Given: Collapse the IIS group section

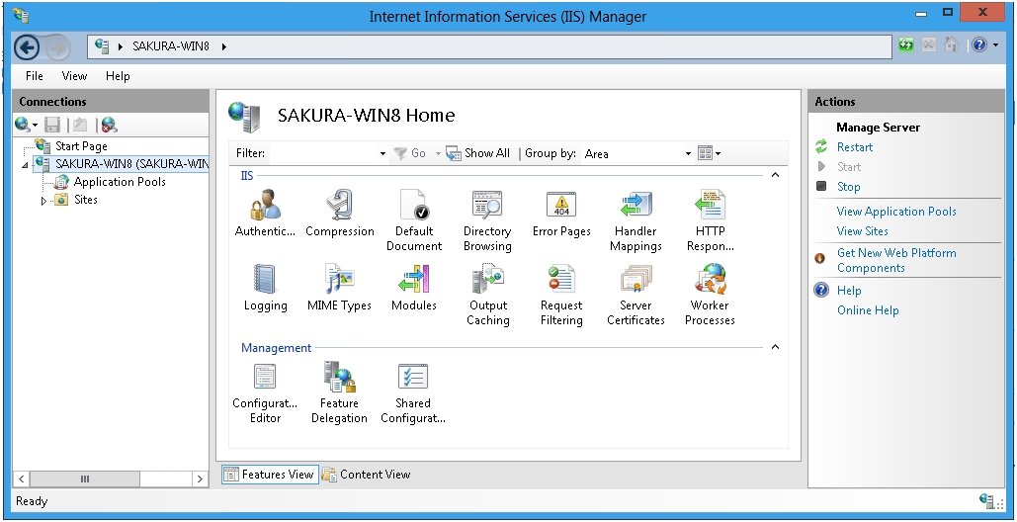Looking at the screenshot, I should [x=775, y=175].
